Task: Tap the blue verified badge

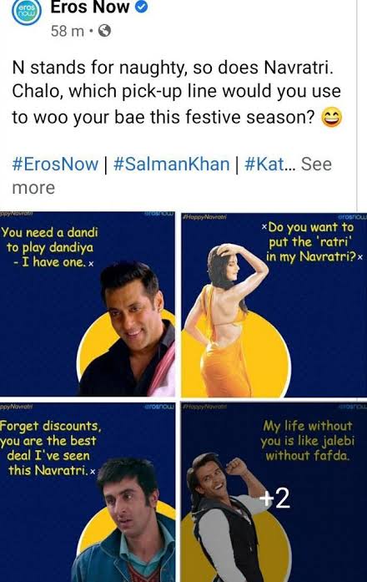Action: (141, 7)
